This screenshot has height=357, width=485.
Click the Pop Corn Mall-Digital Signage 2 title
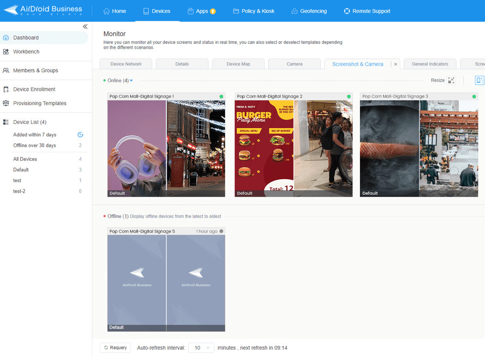click(269, 96)
